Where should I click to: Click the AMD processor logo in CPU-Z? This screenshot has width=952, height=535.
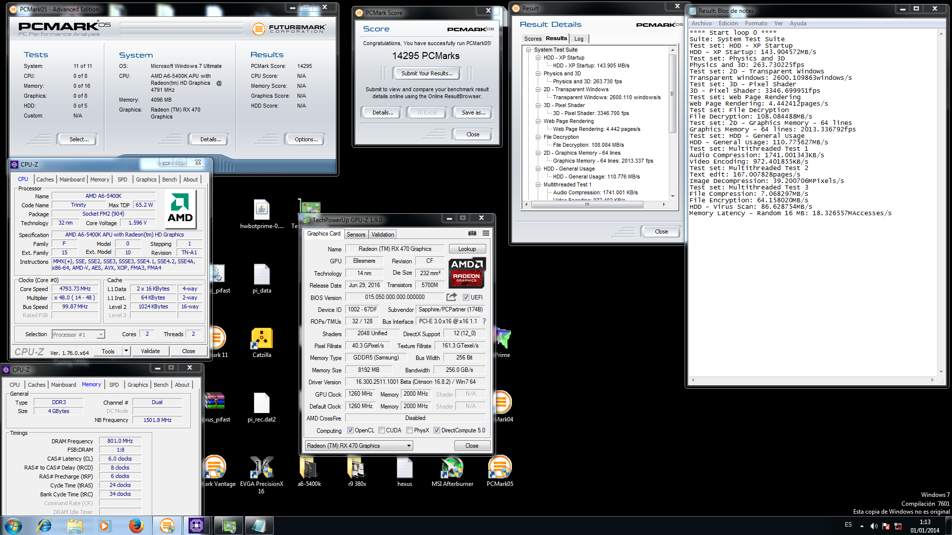click(180, 209)
